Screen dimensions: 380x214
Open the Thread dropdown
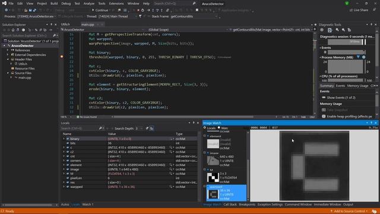coord(135,17)
